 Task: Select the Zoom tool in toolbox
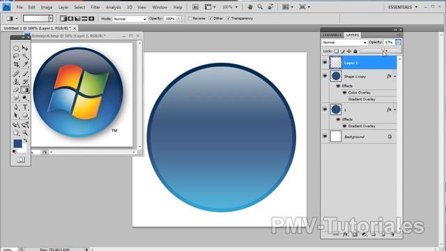pos(25,132)
